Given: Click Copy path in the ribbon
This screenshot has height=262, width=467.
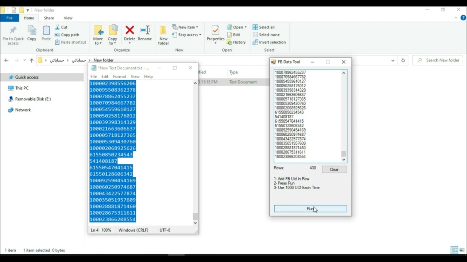Looking at the screenshot, I should click(67, 35).
